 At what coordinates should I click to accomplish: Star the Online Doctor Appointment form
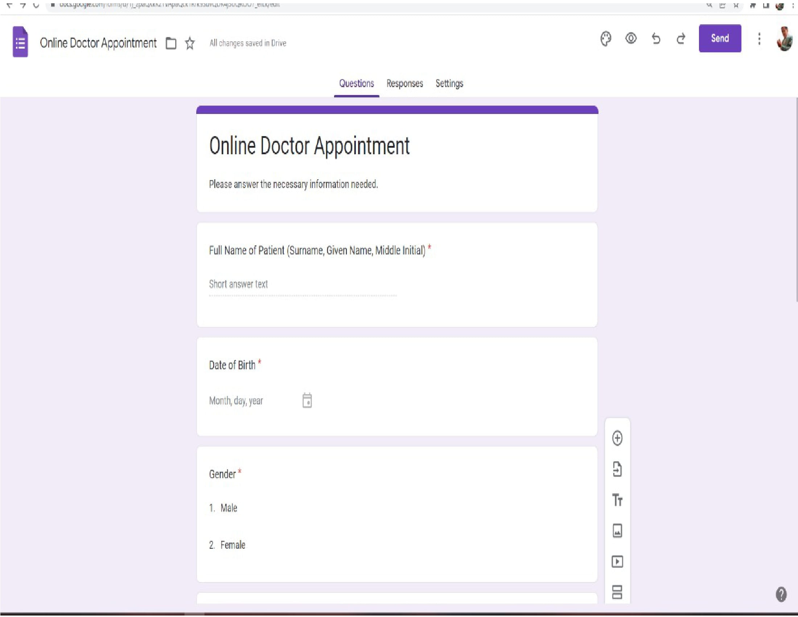[190, 44]
